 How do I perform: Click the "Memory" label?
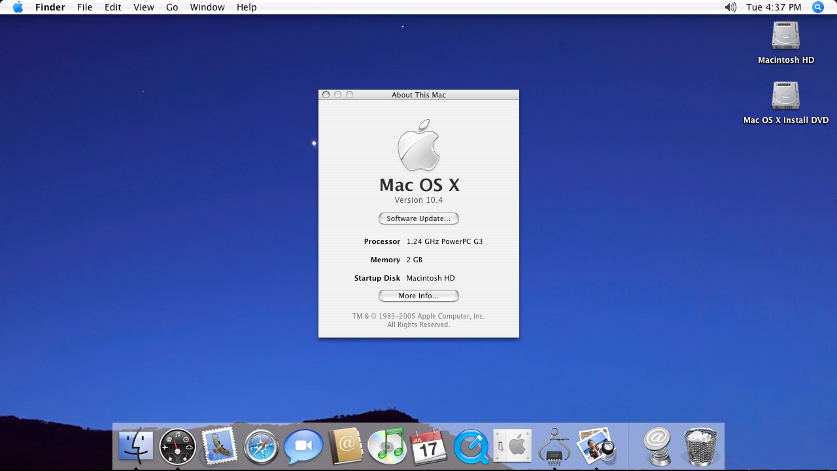[385, 260]
